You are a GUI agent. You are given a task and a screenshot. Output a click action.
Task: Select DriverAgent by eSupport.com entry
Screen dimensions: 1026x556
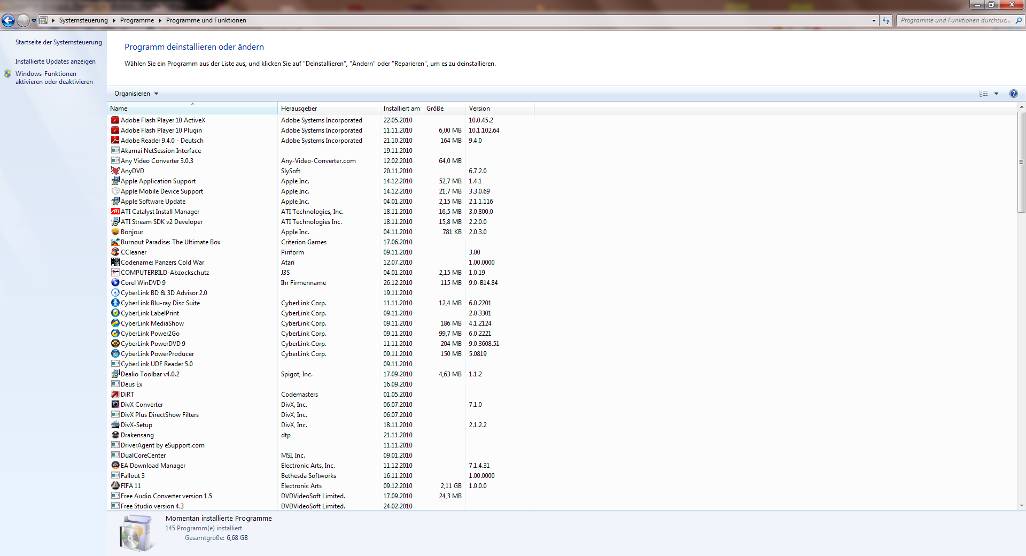tap(321, 445)
